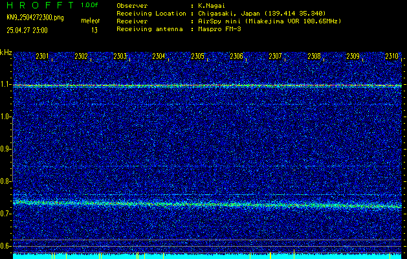Click the Receiving Location label
The width and height of the screenshot is (407, 259).
(151, 14)
